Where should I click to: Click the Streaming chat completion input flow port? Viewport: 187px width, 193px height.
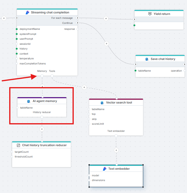[17, 18]
